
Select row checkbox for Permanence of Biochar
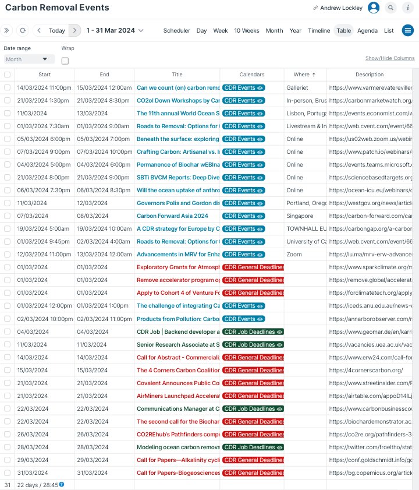(7, 164)
